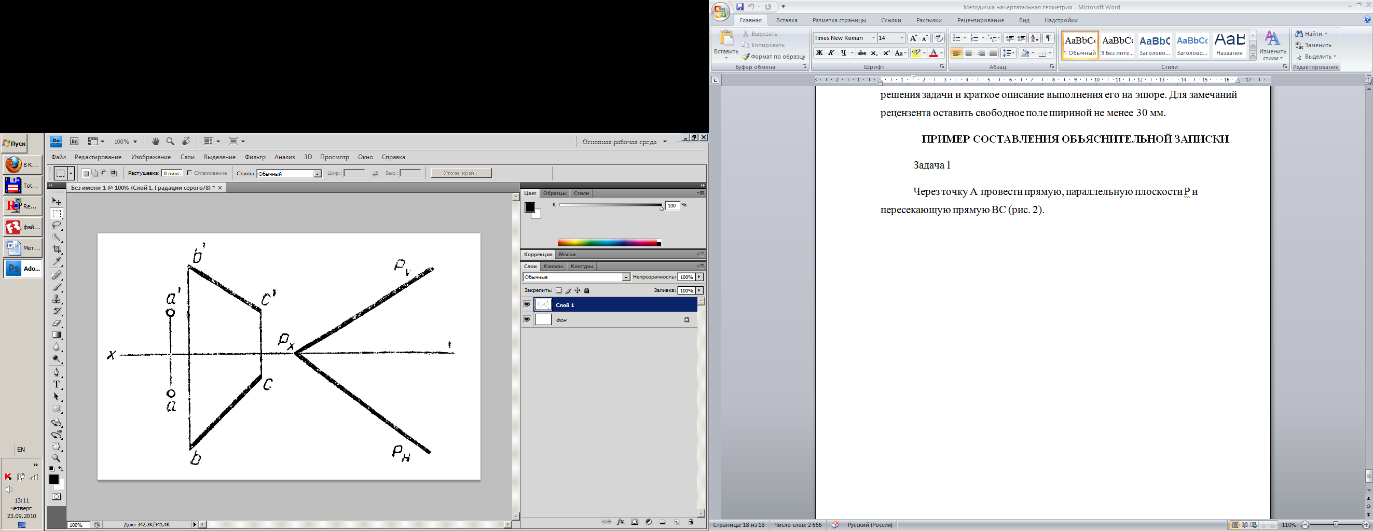Select the Clone Stamp tool

click(57, 299)
